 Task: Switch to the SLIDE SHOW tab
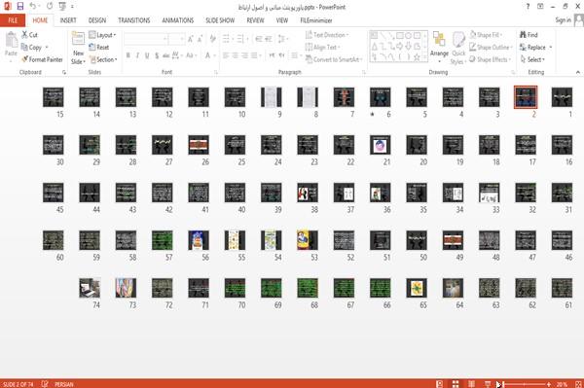(x=220, y=20)
